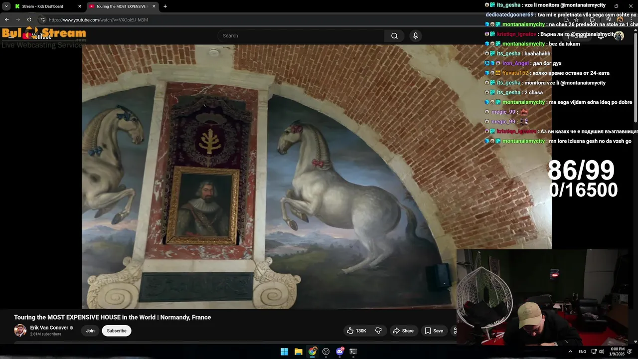Show hidden system tray icons
638x359 pixels.
tap(570, 352)
